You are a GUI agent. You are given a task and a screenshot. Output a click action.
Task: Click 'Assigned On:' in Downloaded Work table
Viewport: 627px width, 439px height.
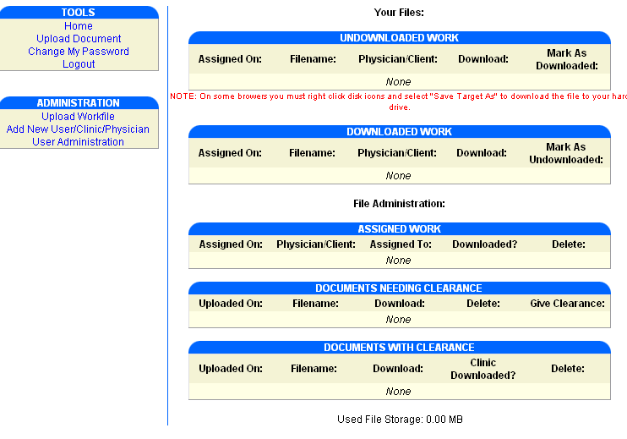pyautogui.click(x=230, y=153)
